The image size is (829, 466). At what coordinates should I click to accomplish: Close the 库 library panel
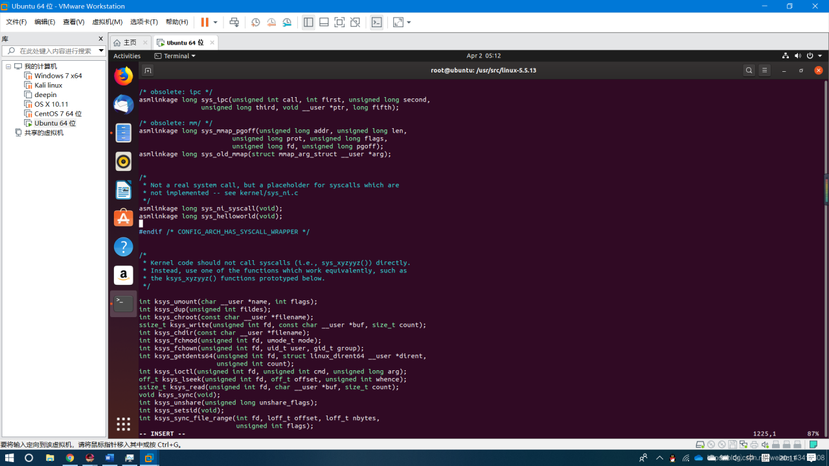pyautogui.click(x=100, y=39)
